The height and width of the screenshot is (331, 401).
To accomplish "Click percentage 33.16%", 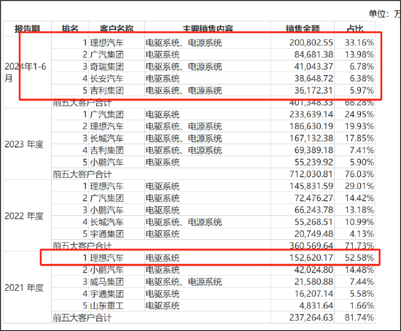I will (359, 42).
